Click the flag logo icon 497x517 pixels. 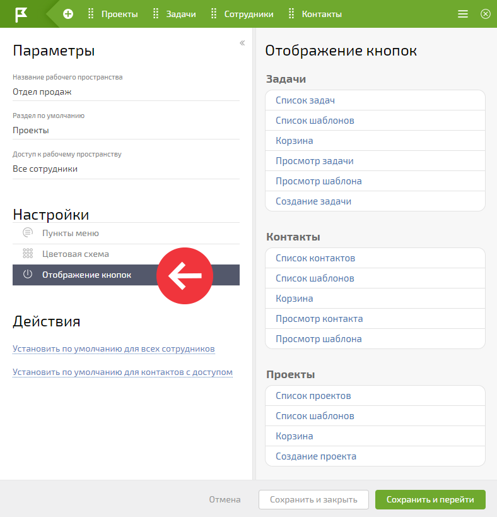pos(21,15)
